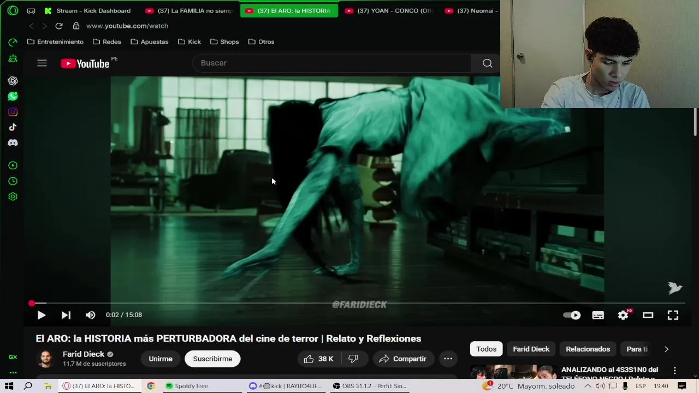Image resolution: width=699 pixels, height=393 pixels.
Task: Open Redes bookmarks folder
Action: click(x=107, y=41)
